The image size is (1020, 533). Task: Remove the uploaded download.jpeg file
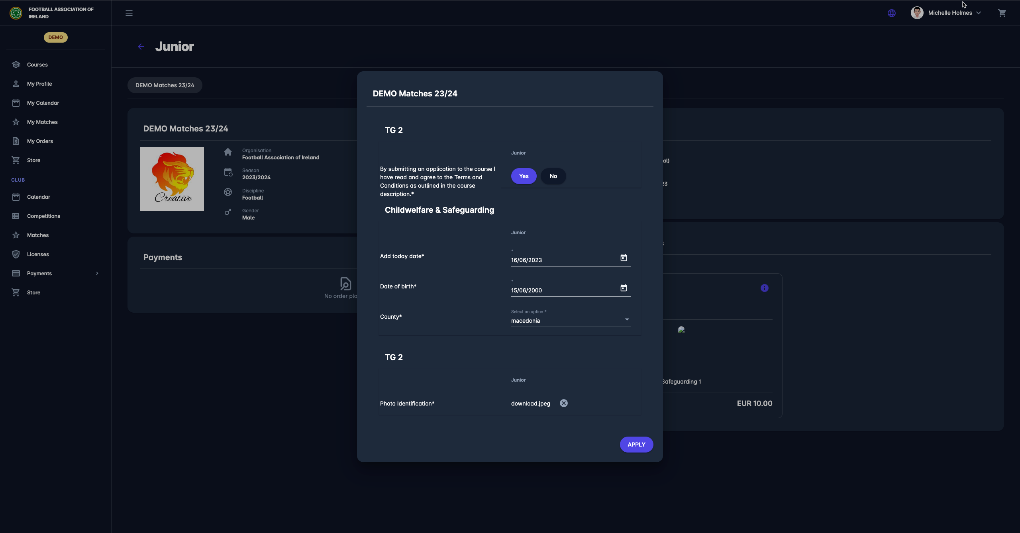563,403
